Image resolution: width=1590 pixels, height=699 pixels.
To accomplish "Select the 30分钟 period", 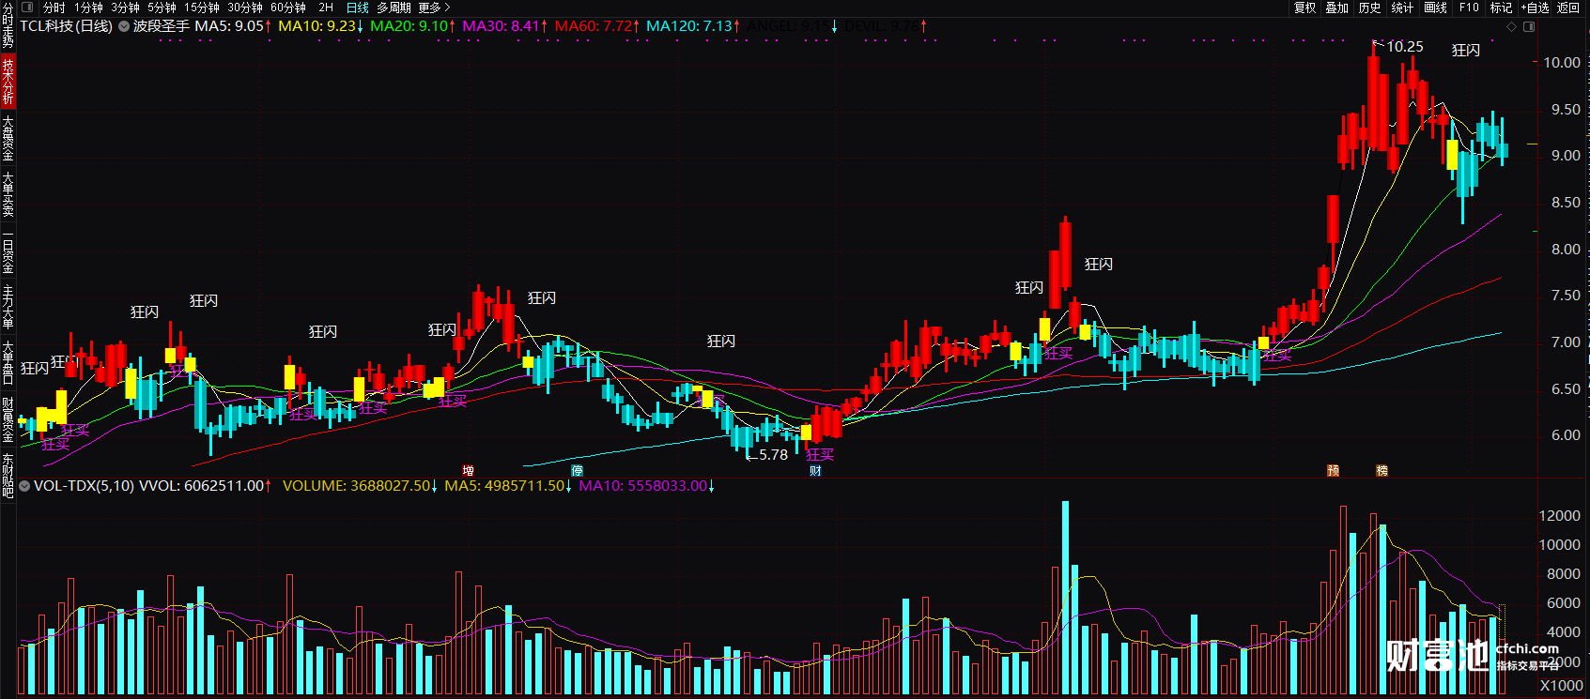I will [245, 8].
